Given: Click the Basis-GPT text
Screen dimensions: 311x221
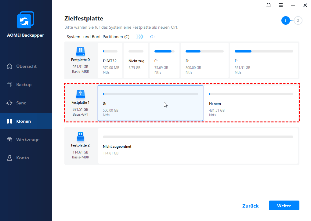Looking at the screenshot, I should (81, 114).
